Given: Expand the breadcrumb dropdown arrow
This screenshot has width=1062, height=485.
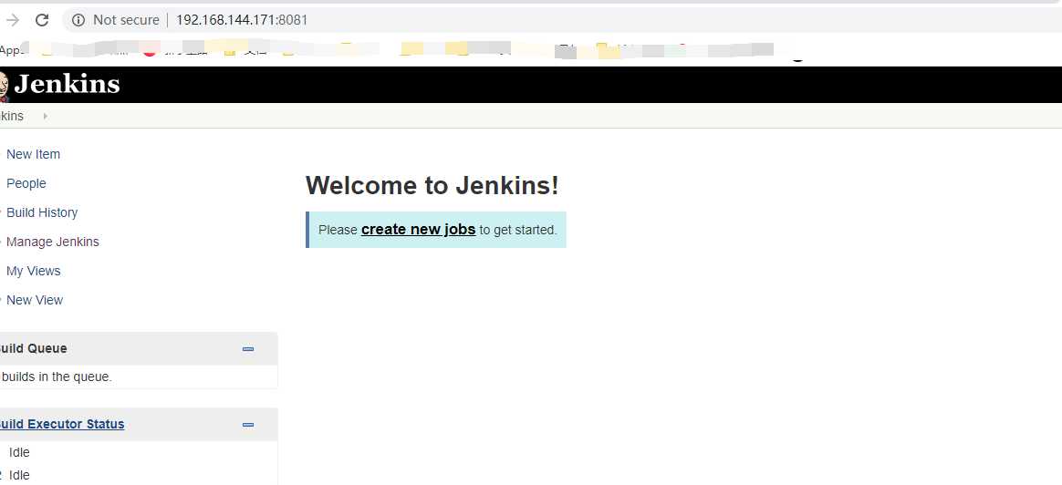Looking at the screenshot, I should tap(46, 117).
